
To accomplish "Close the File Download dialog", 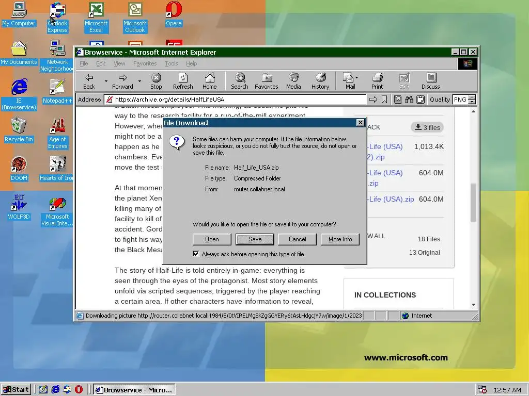I will click(360, 123).
